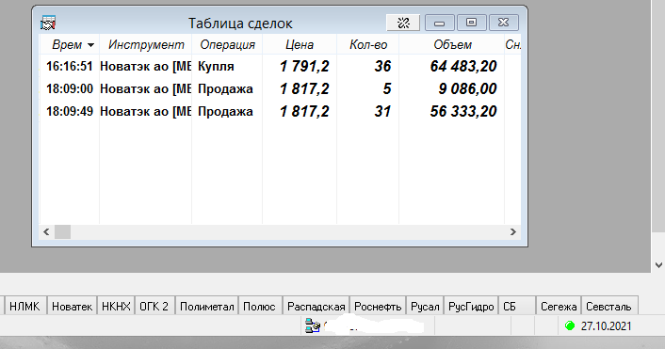Click the main window scroll-down chevron
Viewport: 665px width, 349px height.
[x=658, y=265]
